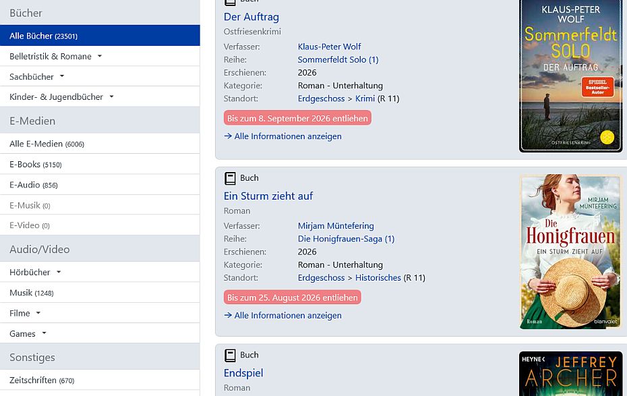Viewport: 627px width, 396px height.
Task: Click Bis zum 8. September 2026 entliehen badge
Action: point(297,118)
